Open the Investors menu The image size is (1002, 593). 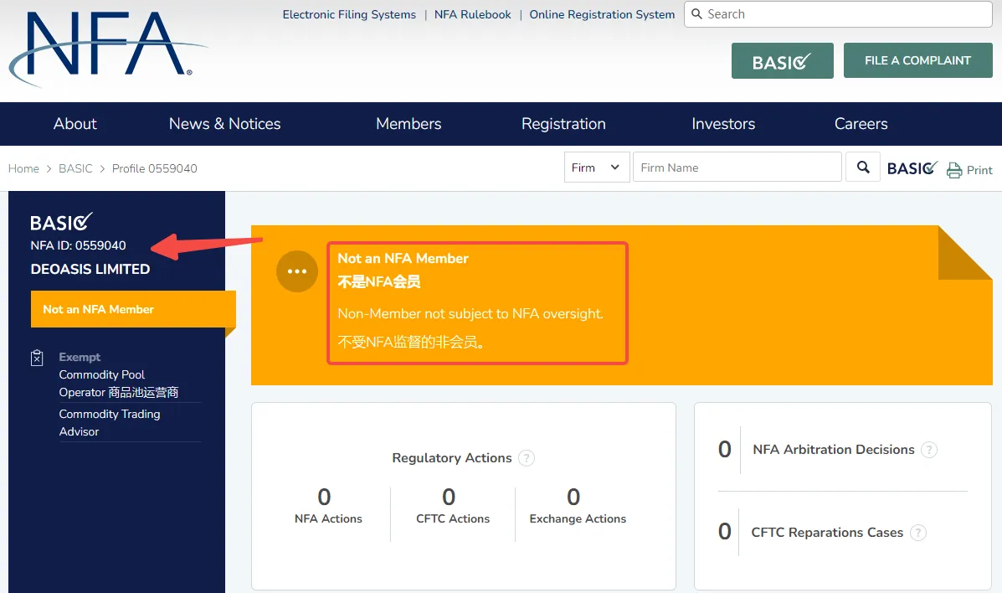[x=723, y=123]
